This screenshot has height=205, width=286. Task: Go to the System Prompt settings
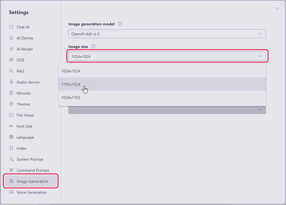[30, 159]
